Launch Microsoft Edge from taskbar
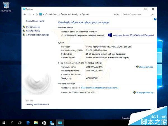Viewport: 168px width, 126px height. pos(28,123)
